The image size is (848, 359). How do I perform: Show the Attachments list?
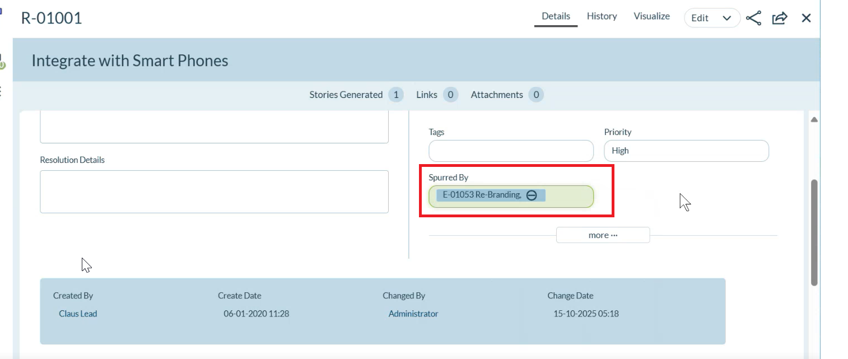coord(535,95)
